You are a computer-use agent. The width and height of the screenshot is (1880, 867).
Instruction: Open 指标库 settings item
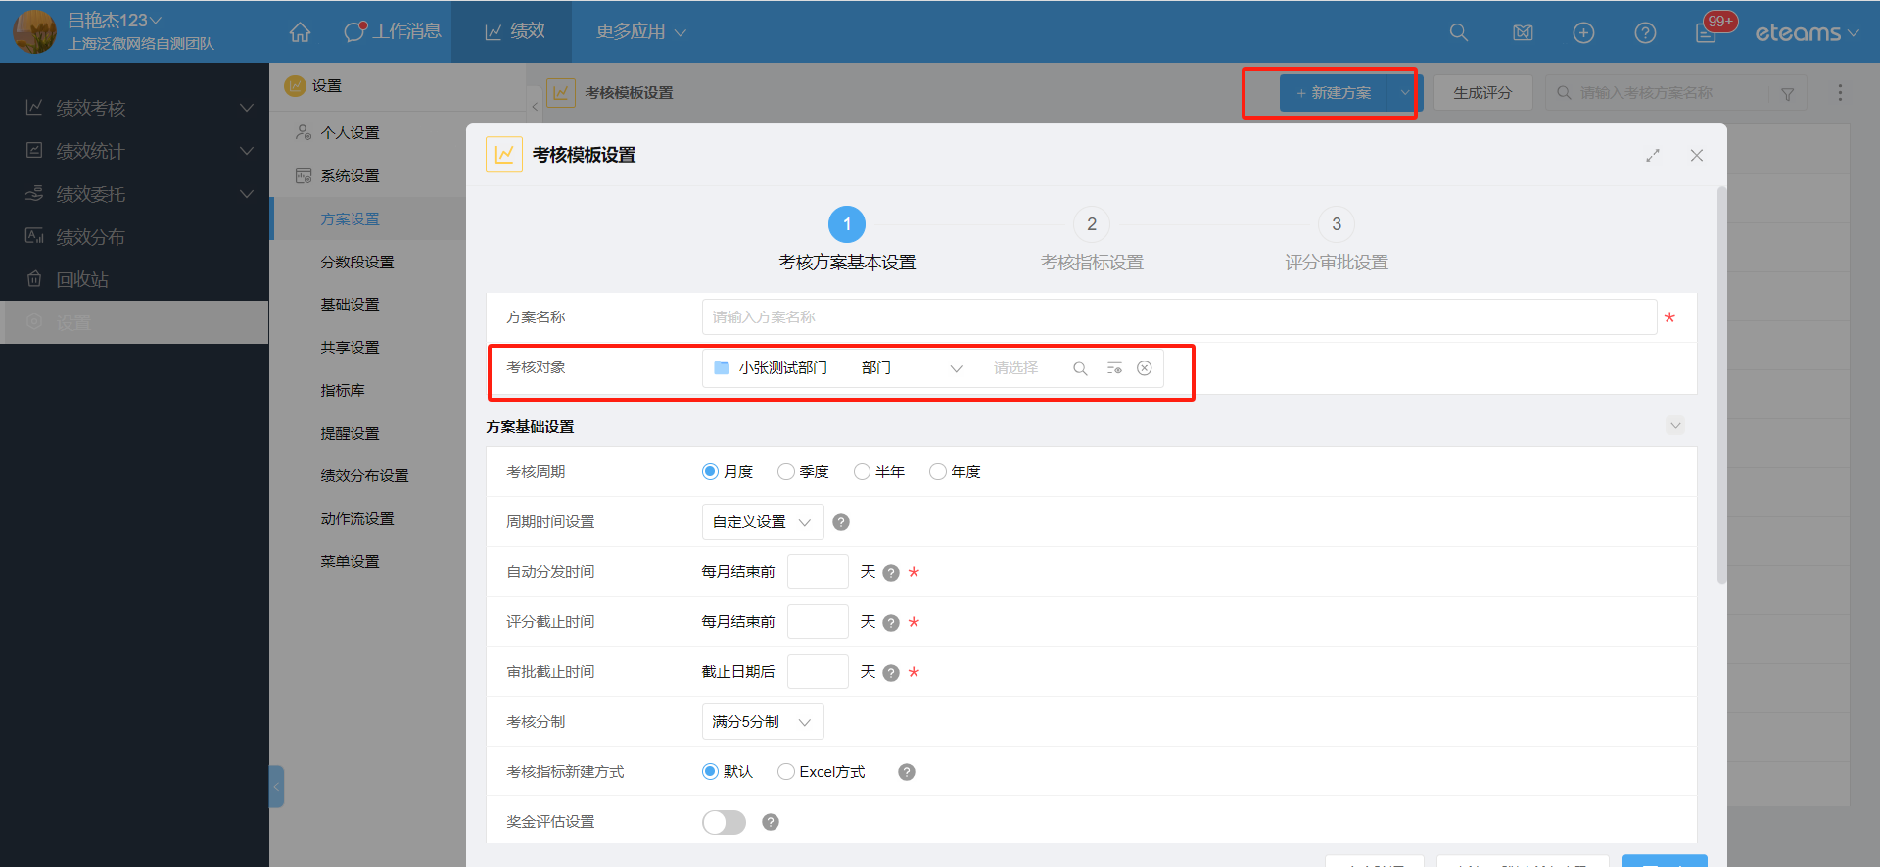(343, 390)
